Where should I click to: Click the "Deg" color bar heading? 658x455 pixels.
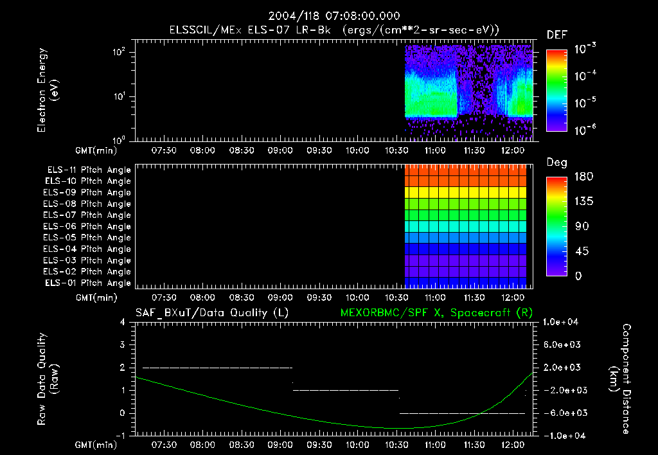(x=557, y=163)
